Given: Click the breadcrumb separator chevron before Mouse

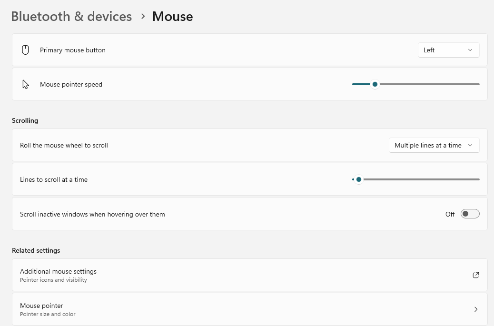Looking at the screenshot, I should 143,17.
